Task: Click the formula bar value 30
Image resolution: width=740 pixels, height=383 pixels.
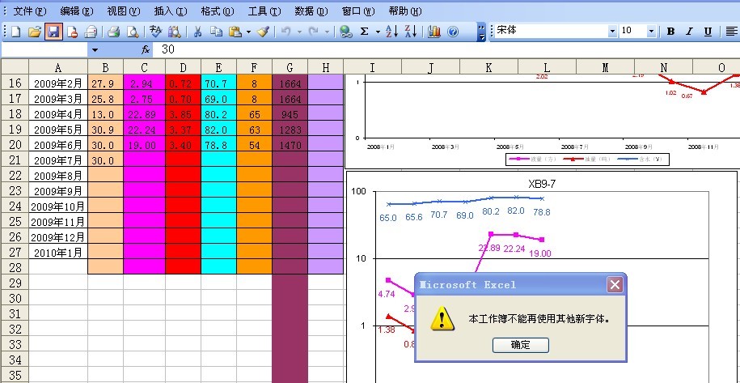Action: [x=168, y=49]
